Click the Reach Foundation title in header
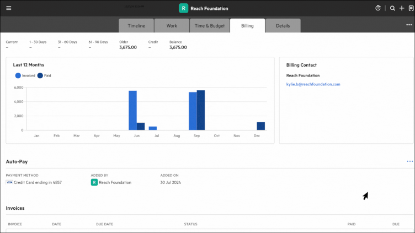The height and width of the screenshot is (233, 415). click(x=209, y=8)
